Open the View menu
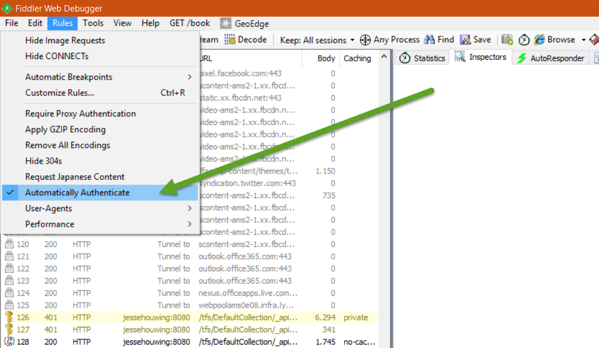 tap(122, 24)
